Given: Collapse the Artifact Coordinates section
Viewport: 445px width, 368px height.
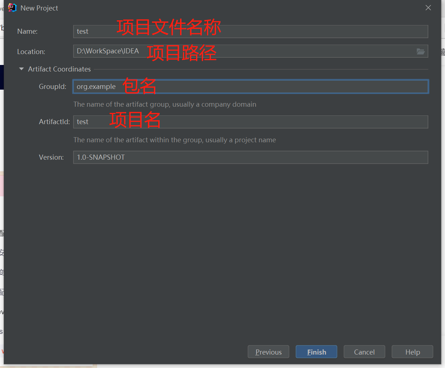Looking at the screenshot, I should [x=21, y=69].
